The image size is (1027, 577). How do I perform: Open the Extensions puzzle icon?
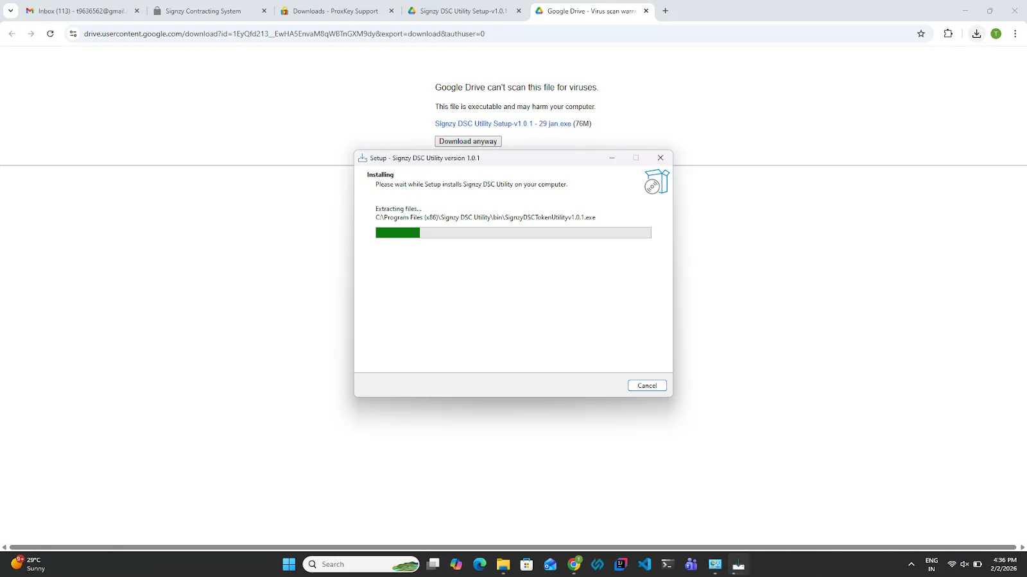point(948,33)
